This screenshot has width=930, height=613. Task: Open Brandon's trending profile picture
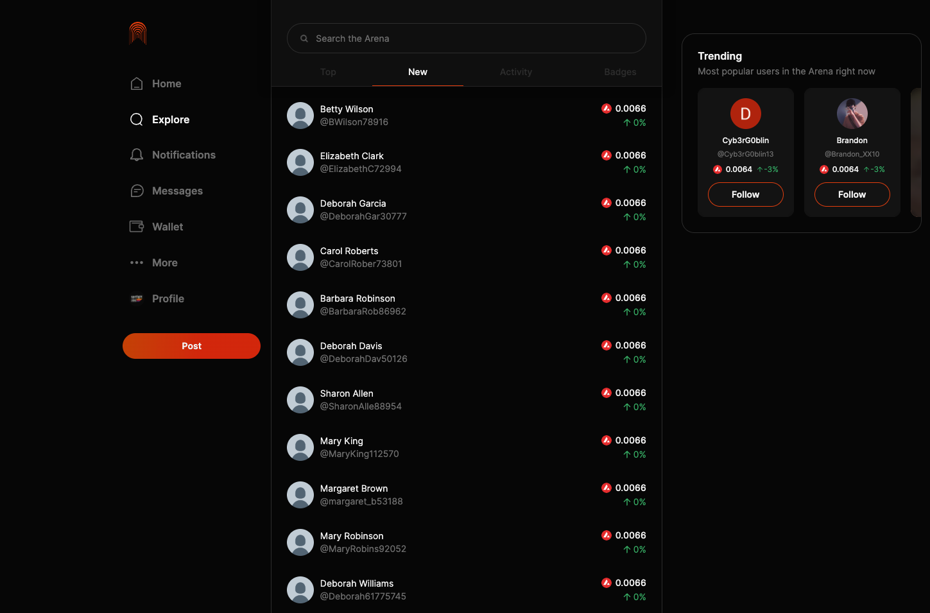(852, 114)
